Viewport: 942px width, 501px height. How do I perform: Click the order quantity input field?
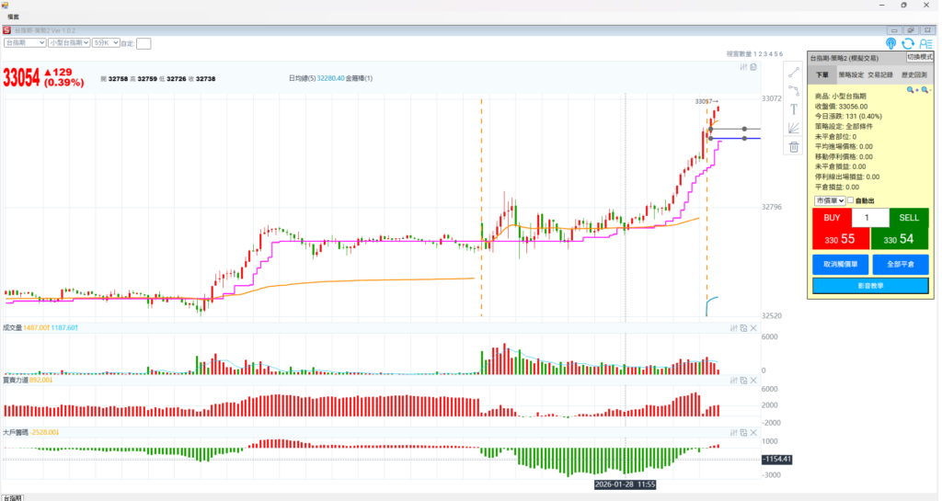coord(870,218)
